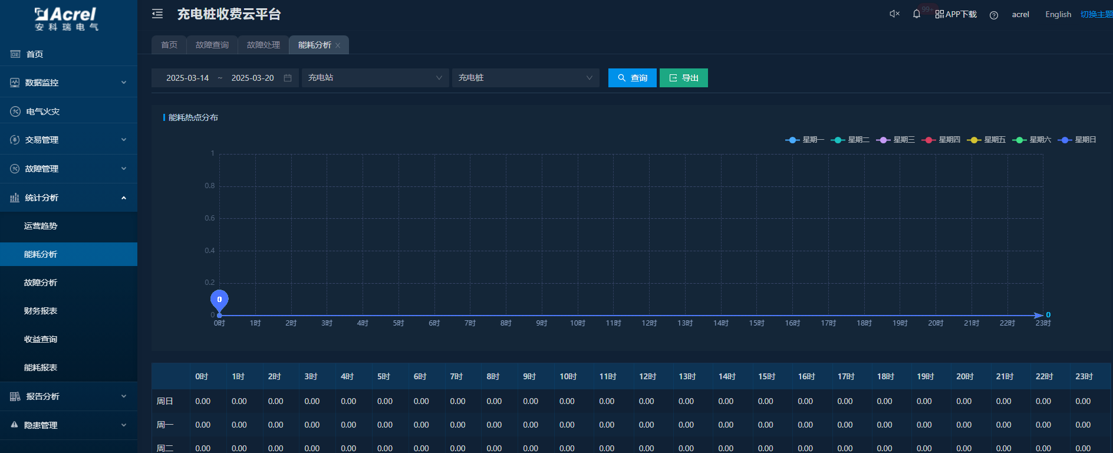
Task: Expand the 故障管理 menu
Action: [x=124, y=169]
